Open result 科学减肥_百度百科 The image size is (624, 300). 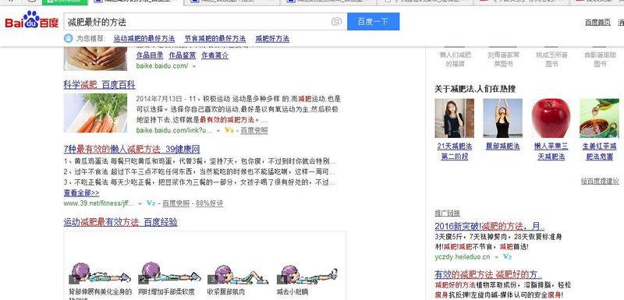click(100, 85)
